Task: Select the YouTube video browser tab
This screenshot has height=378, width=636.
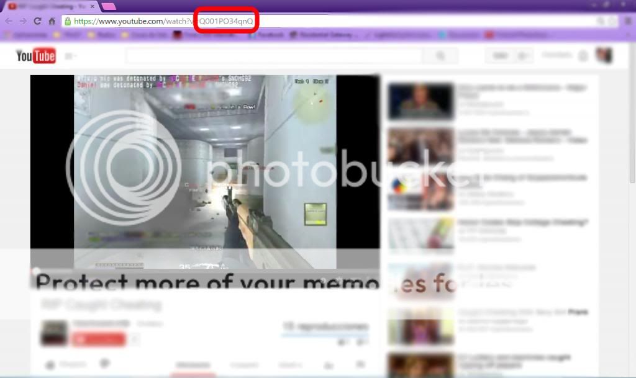Action: (x=51, y=6)
